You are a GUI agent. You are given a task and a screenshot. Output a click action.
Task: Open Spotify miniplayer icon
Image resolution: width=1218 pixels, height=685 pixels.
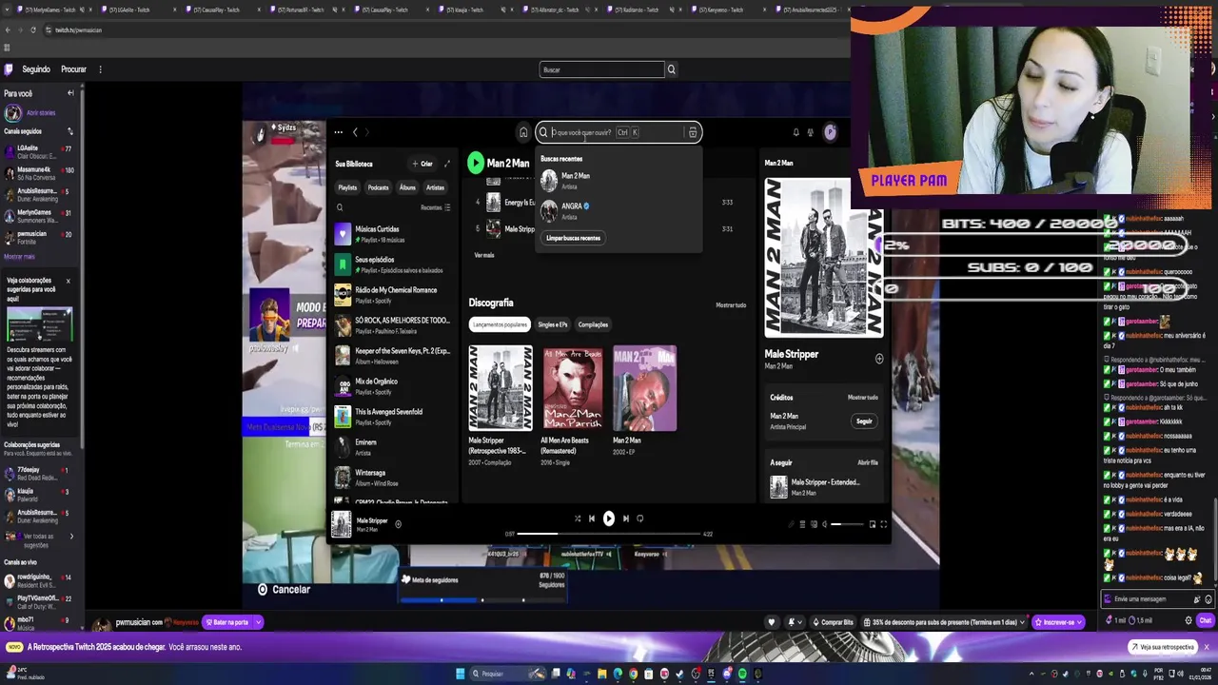pos(873,524)
